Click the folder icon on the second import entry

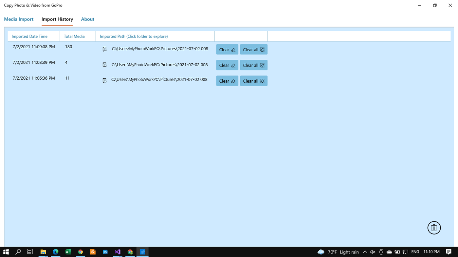pyautogui.click(x=104, y=65)
